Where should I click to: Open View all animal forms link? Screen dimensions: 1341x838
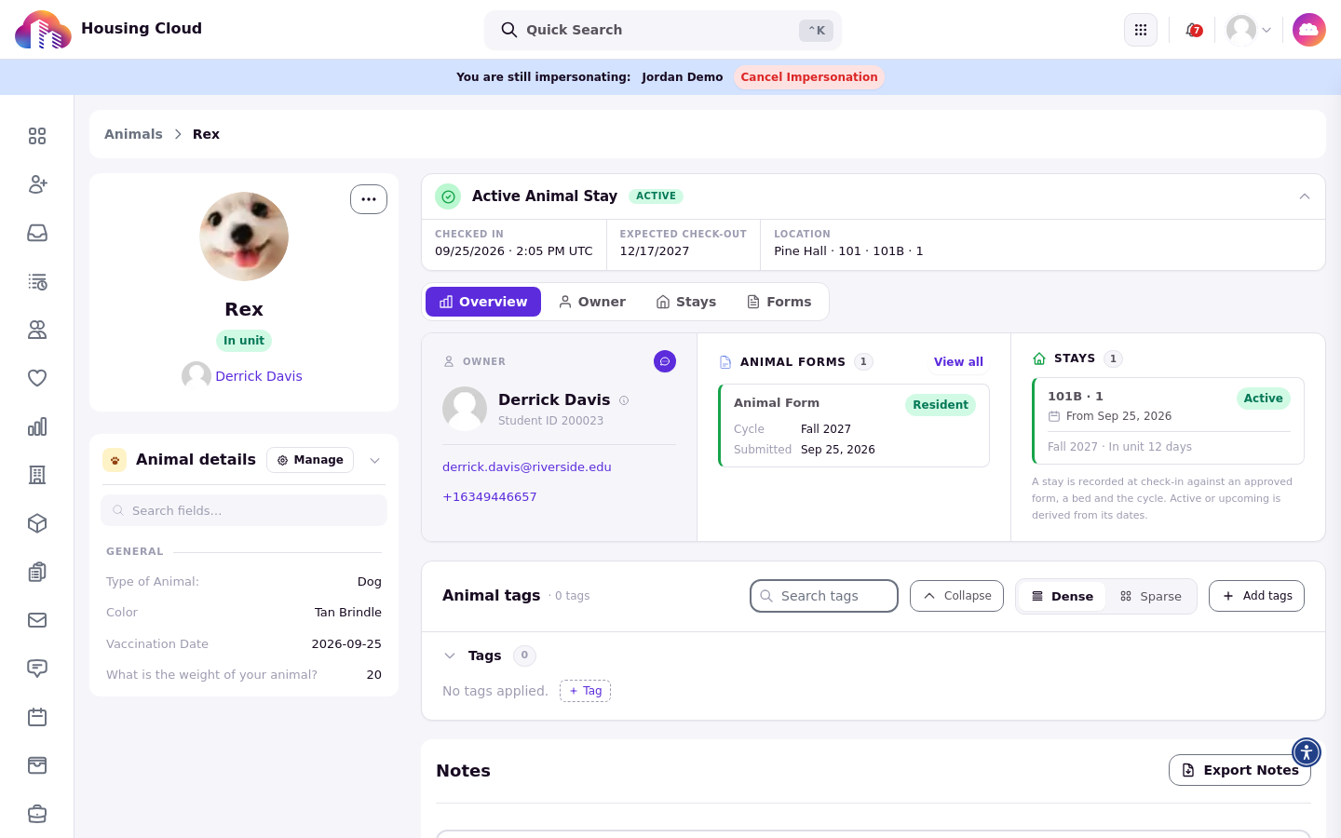958,362
